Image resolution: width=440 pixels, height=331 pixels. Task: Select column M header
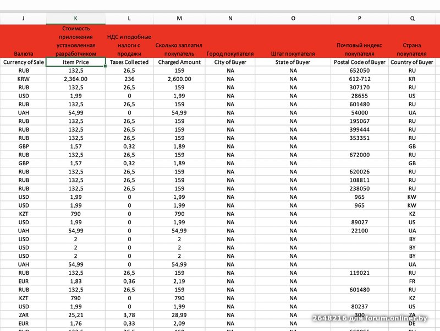[x=179, y=19]
